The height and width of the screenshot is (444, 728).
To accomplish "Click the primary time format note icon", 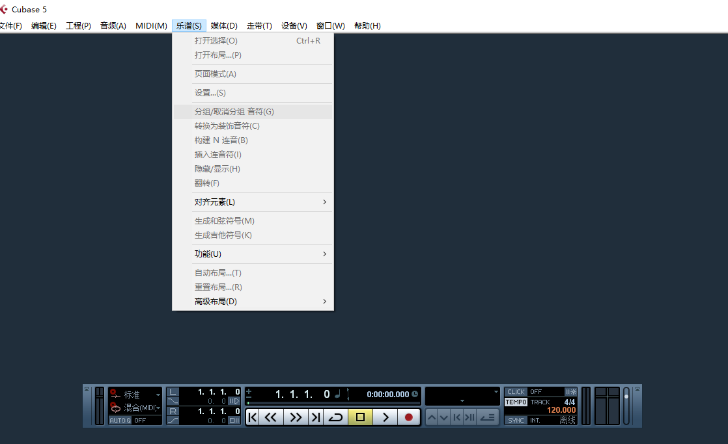I will pyautogui.click(x=337, y=394).
